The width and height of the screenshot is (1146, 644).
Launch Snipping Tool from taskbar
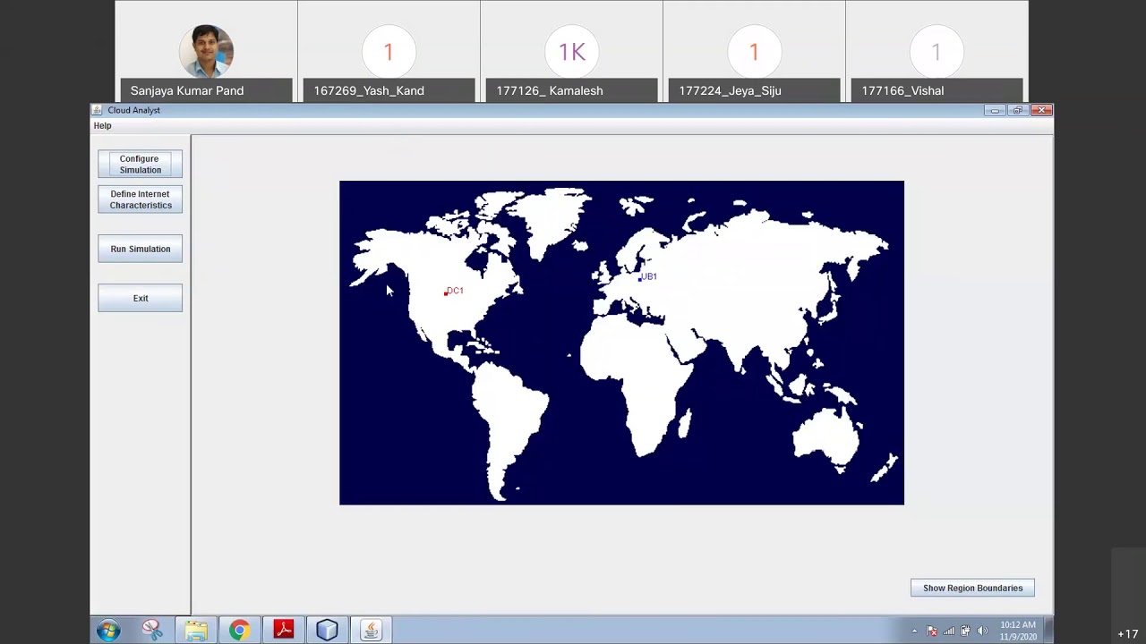152,631
